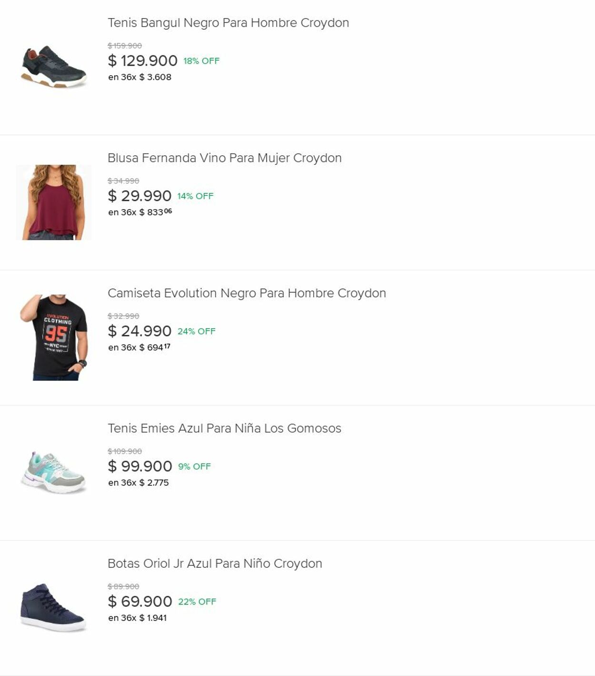Click Camiseta Evolution Negro Para Hombre Croydon title
Screen dimensions: 595x676
tap(247, 293)
